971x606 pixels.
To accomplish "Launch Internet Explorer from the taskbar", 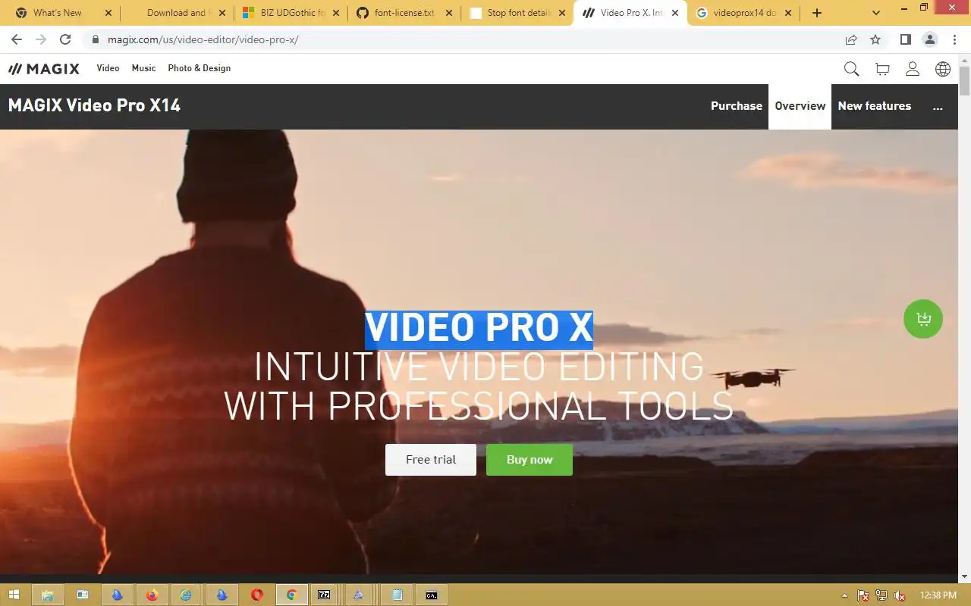I will point(186,595).
